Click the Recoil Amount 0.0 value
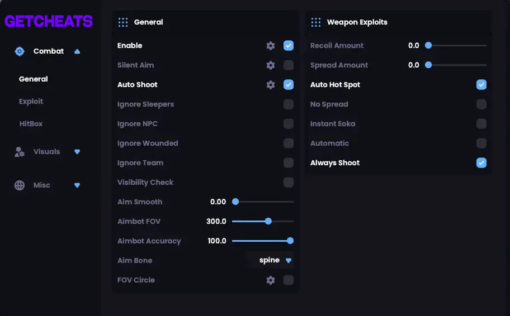Screen dimensions: 510x316 [x=414, y=45]
